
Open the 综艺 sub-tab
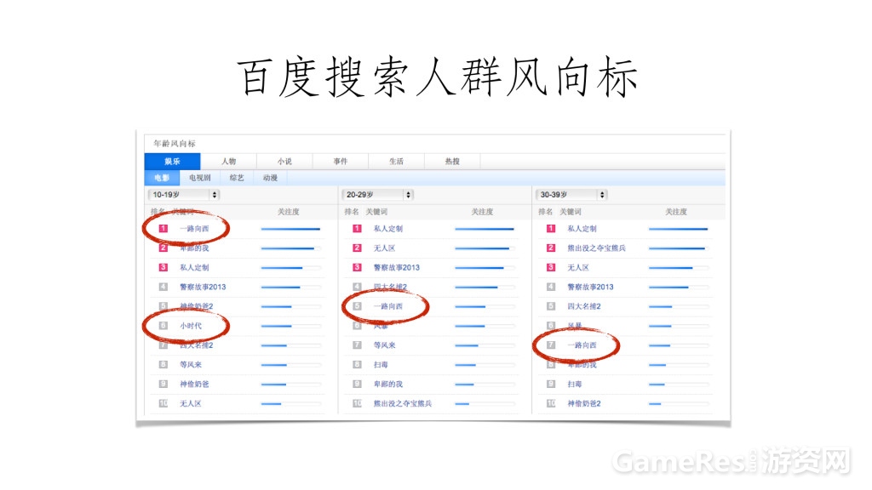(x=237, y=178)
